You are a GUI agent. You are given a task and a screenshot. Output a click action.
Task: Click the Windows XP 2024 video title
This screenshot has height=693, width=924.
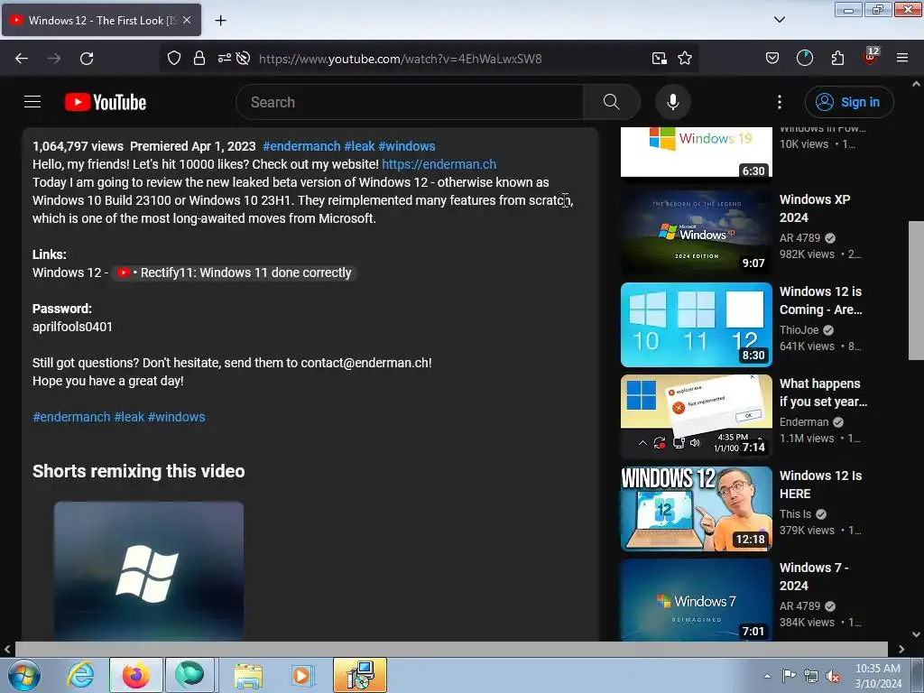[x=815, y=208]
